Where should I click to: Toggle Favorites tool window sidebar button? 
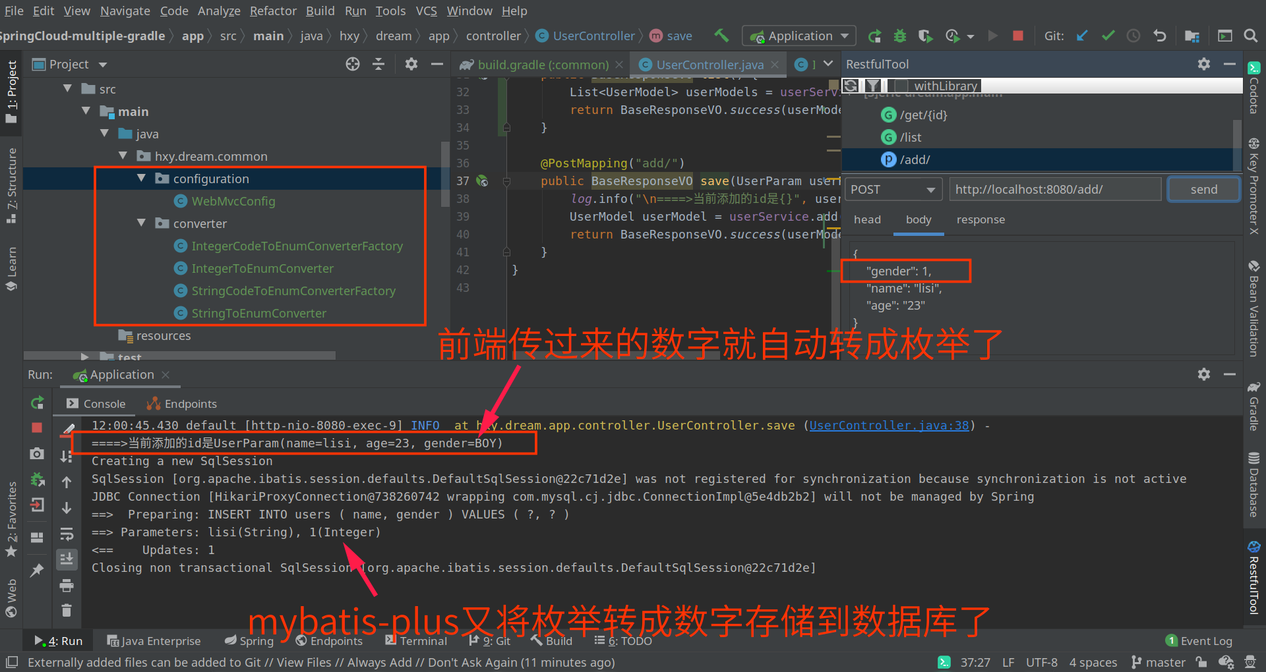coord(11,519)
